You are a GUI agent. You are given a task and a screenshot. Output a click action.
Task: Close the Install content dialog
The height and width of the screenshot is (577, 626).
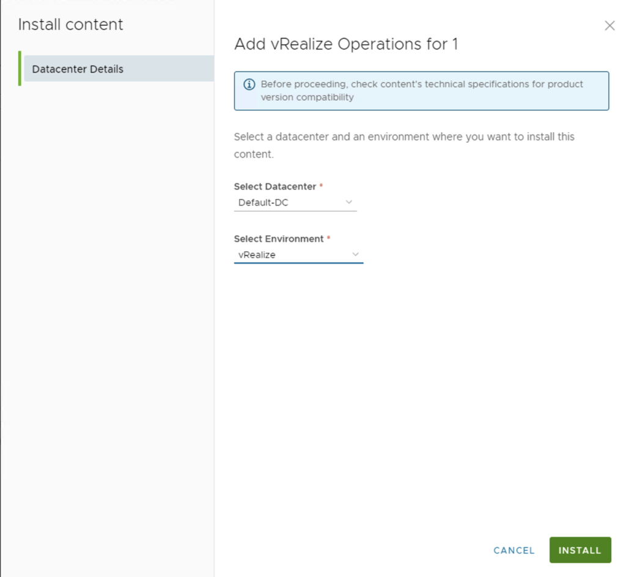point(609,26)
